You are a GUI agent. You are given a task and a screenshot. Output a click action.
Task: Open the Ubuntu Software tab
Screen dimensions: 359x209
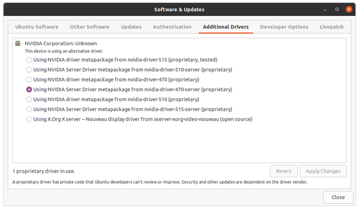37,27
